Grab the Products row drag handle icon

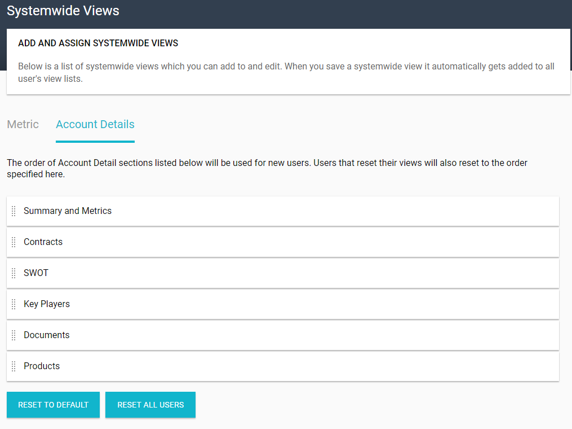pyautogui.click(x=14, y=366)
